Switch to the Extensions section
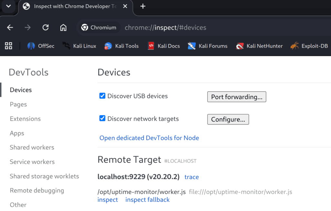 click(x=25, y=119)
